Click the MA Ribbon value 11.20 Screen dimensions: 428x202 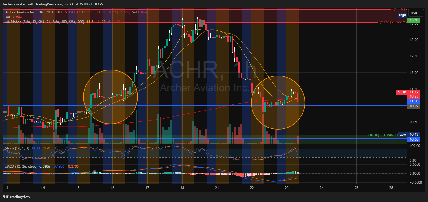coord(101,22)
